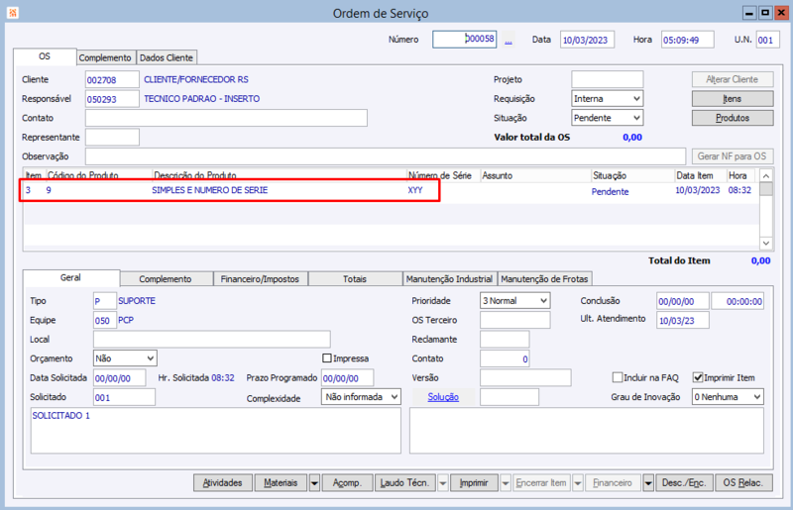Click the Data Solicitada field
Viewport: 793px width, 510px height.
pyautogui.click(x=120, y=378)
